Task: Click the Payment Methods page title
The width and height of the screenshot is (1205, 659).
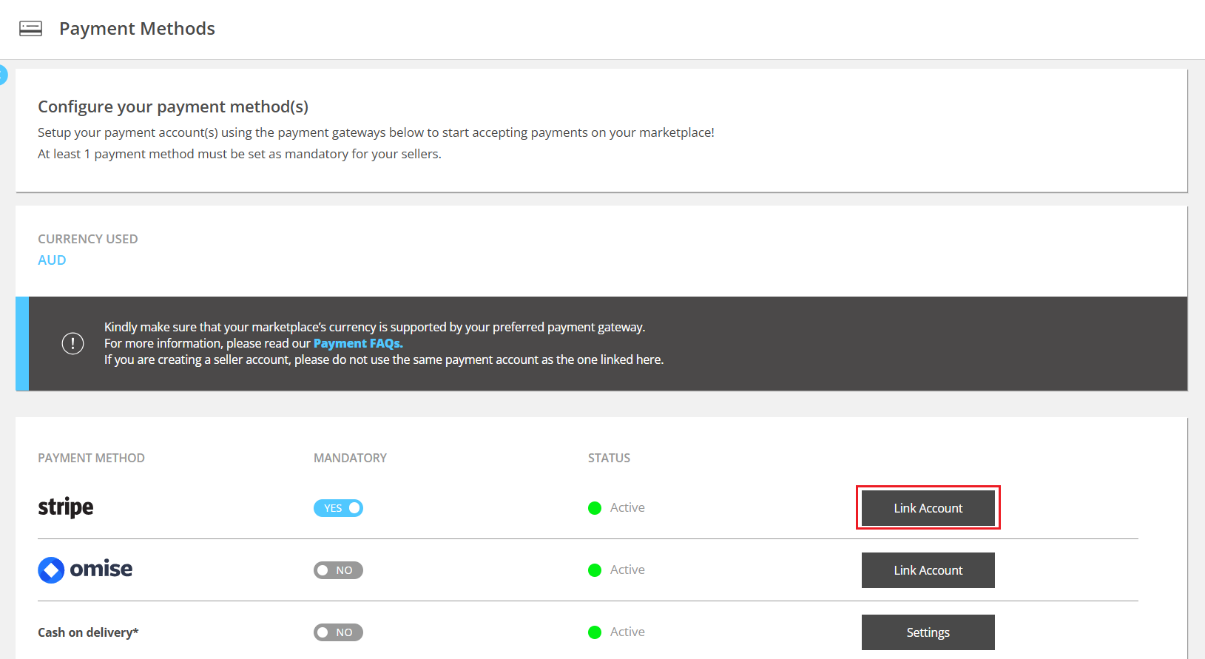Action: [137, 29]
